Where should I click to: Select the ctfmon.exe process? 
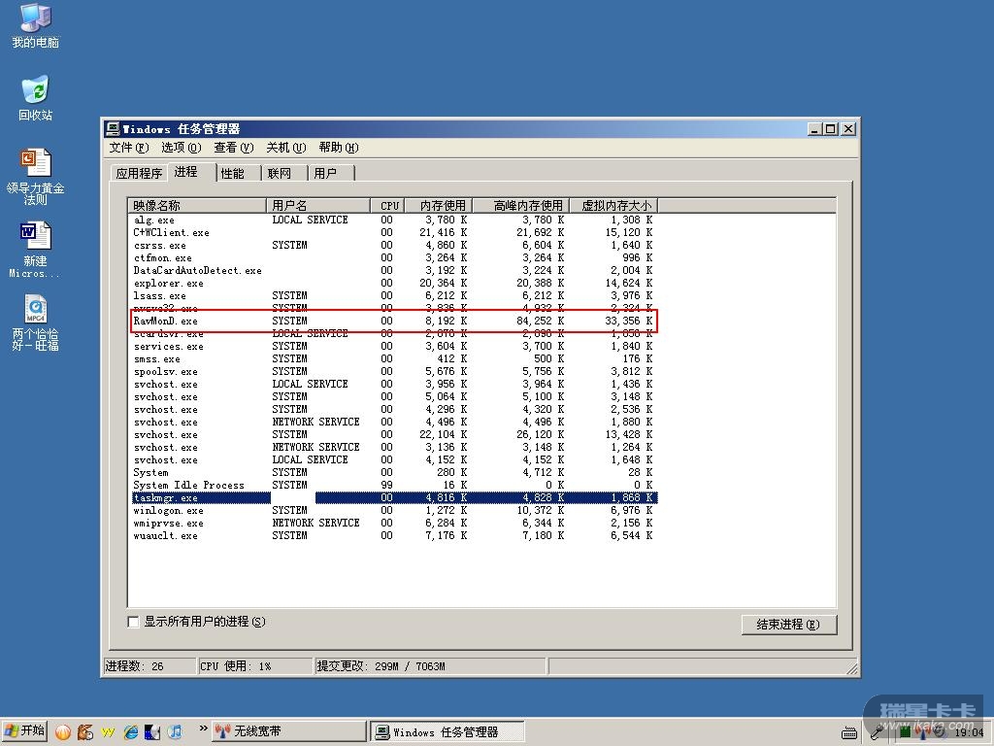393,257
